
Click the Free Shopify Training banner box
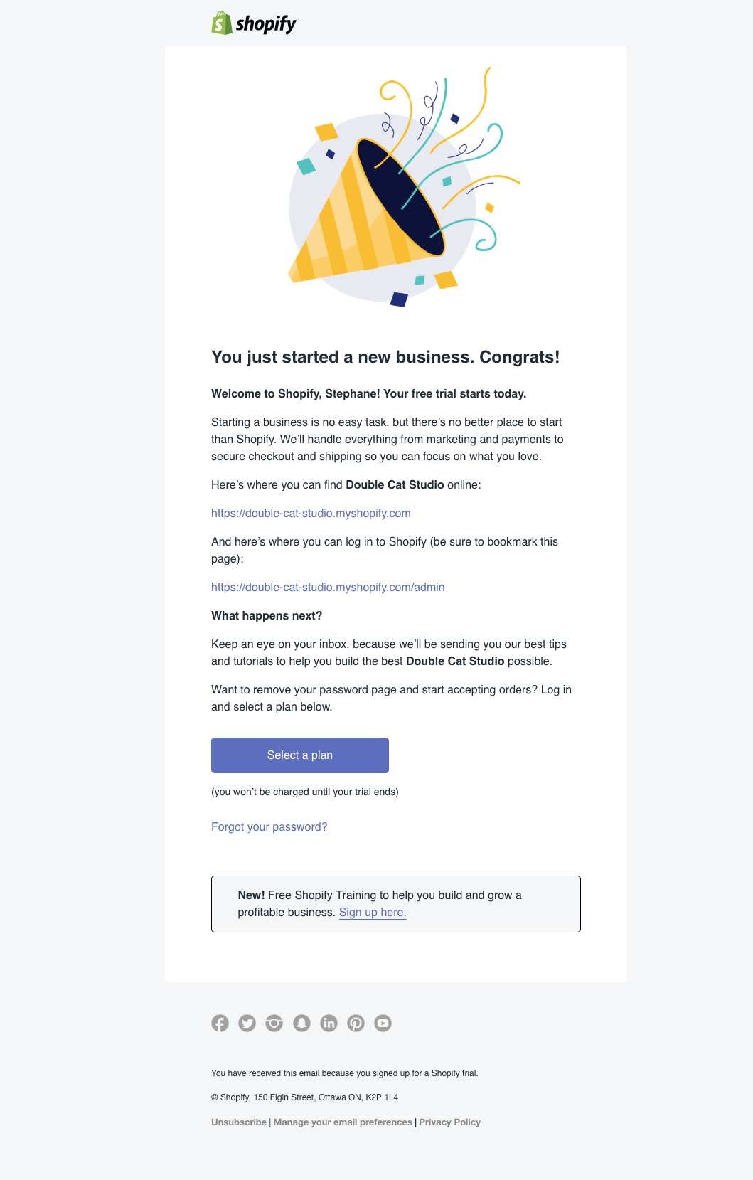(396, 904)
